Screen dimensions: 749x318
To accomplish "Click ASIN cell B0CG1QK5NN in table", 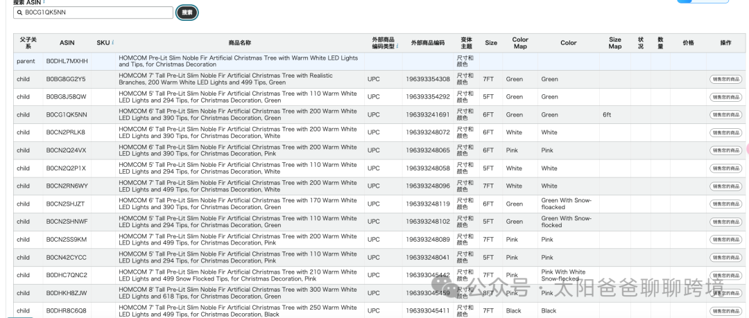I will [x=67, y=114].
